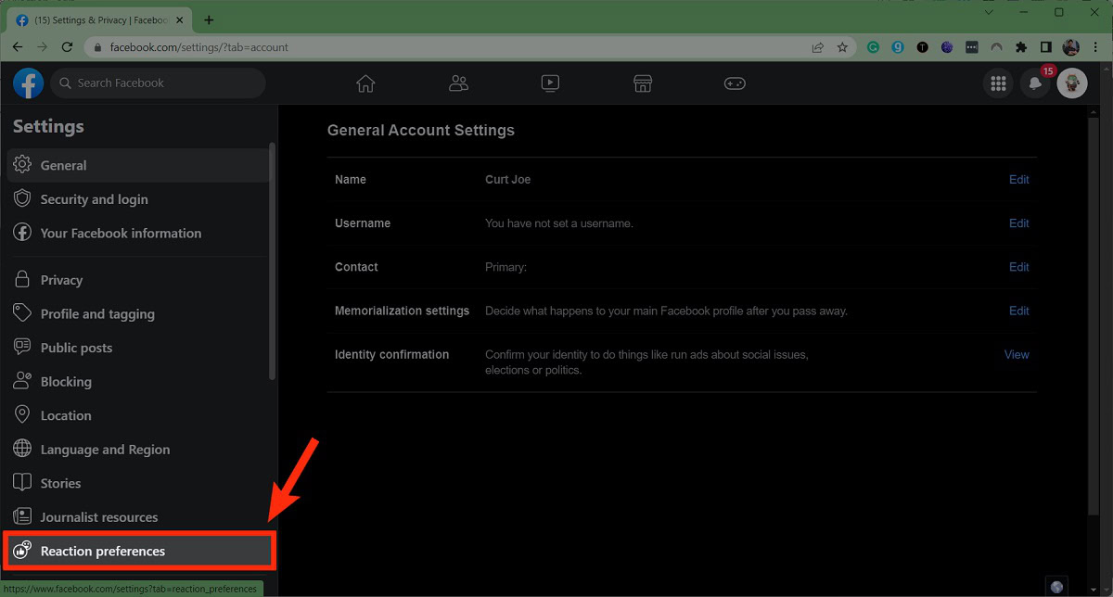1113x597 pixels.
Task: Open the account profile picture menu
Action: (x=1072, y=83)
